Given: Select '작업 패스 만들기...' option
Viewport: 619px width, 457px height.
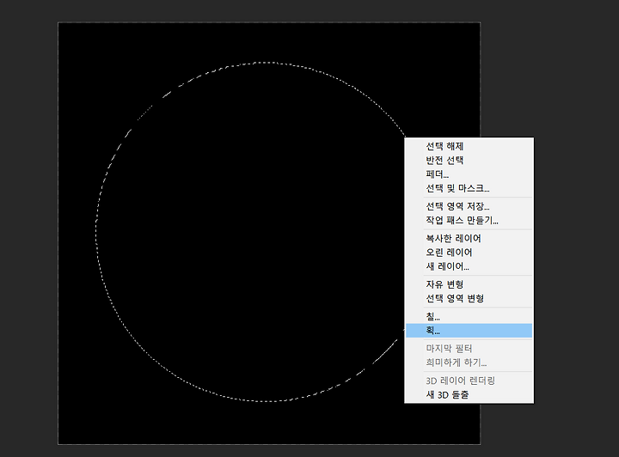Looking at the screenshot, I should [x=469, y=221].
